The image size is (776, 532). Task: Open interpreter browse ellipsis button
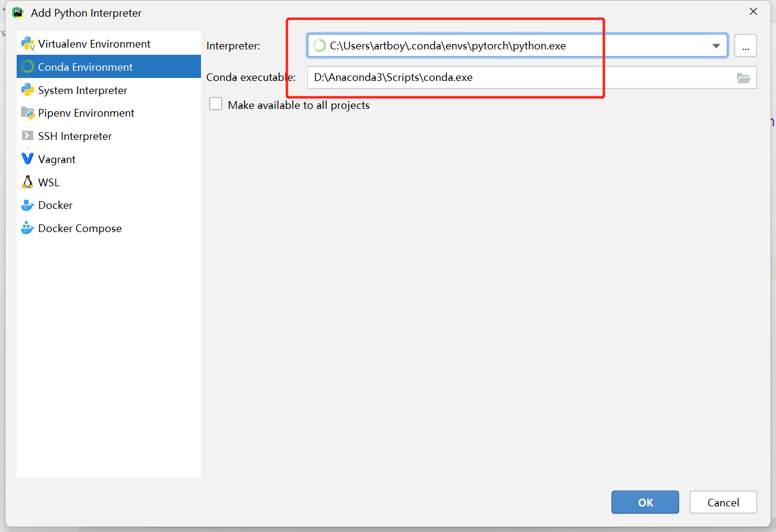pyautogui.click(x=746, y=46)
